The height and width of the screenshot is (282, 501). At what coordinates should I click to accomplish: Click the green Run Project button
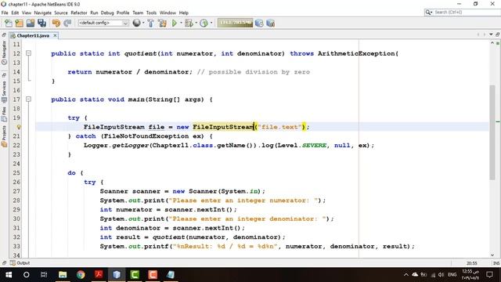[175, 23]
